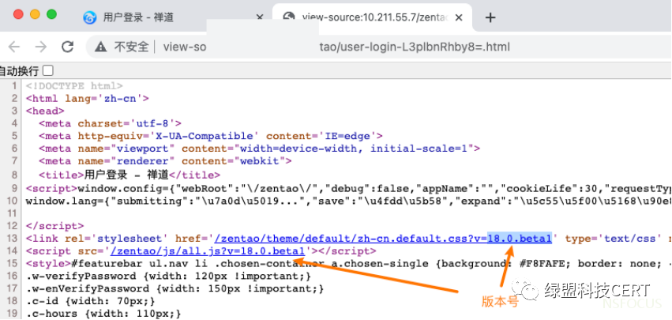Click the 不安全 security label
The width and height of the screenshot is (672, 320).
click(131, 47)
